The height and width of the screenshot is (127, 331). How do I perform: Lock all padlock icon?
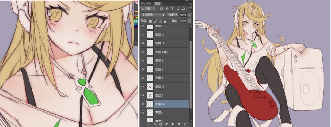tap(165, 21)
